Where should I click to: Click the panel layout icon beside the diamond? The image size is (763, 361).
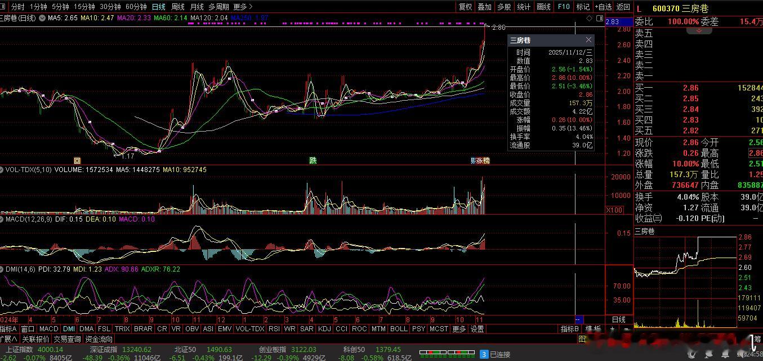[599, 18]
